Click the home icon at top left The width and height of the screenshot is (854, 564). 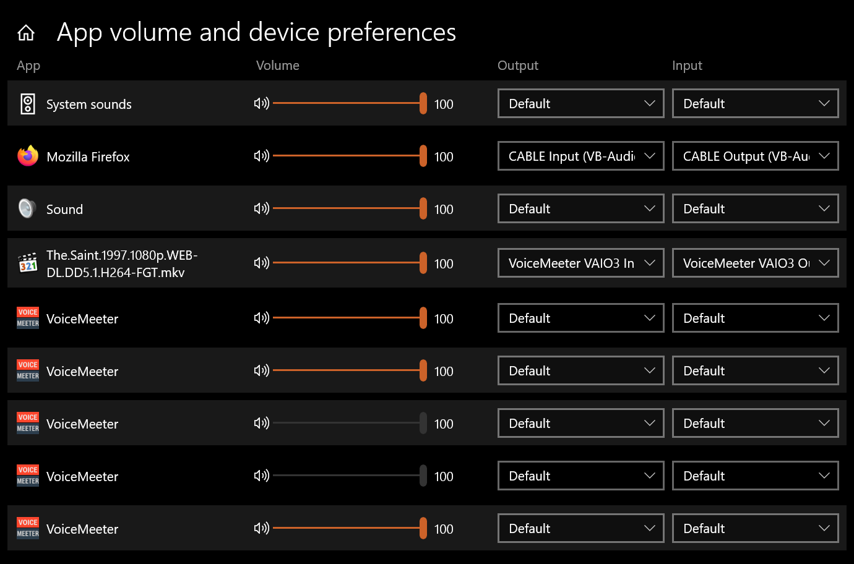(26, 33)
